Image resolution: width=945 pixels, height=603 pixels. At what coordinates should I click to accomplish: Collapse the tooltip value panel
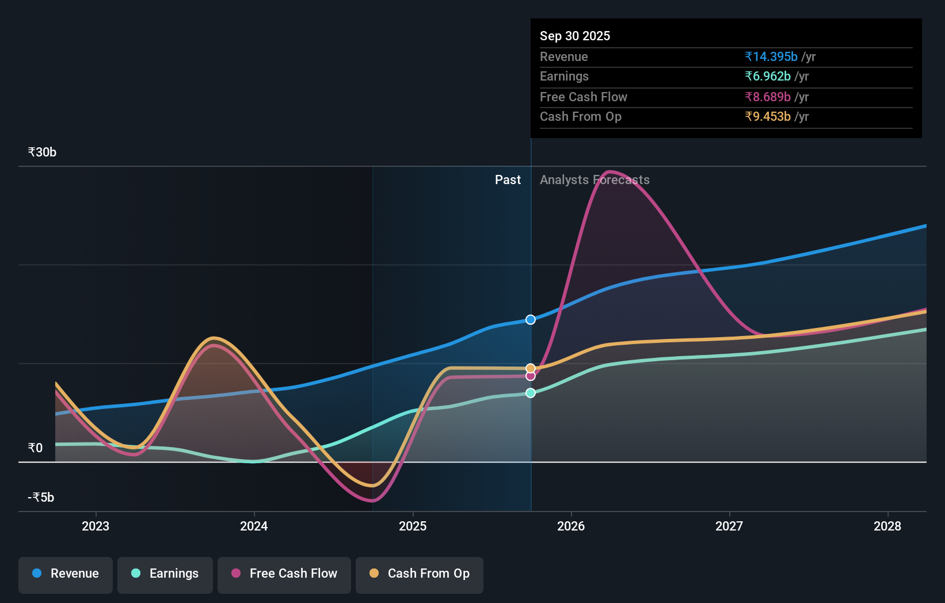click(726, 86)
